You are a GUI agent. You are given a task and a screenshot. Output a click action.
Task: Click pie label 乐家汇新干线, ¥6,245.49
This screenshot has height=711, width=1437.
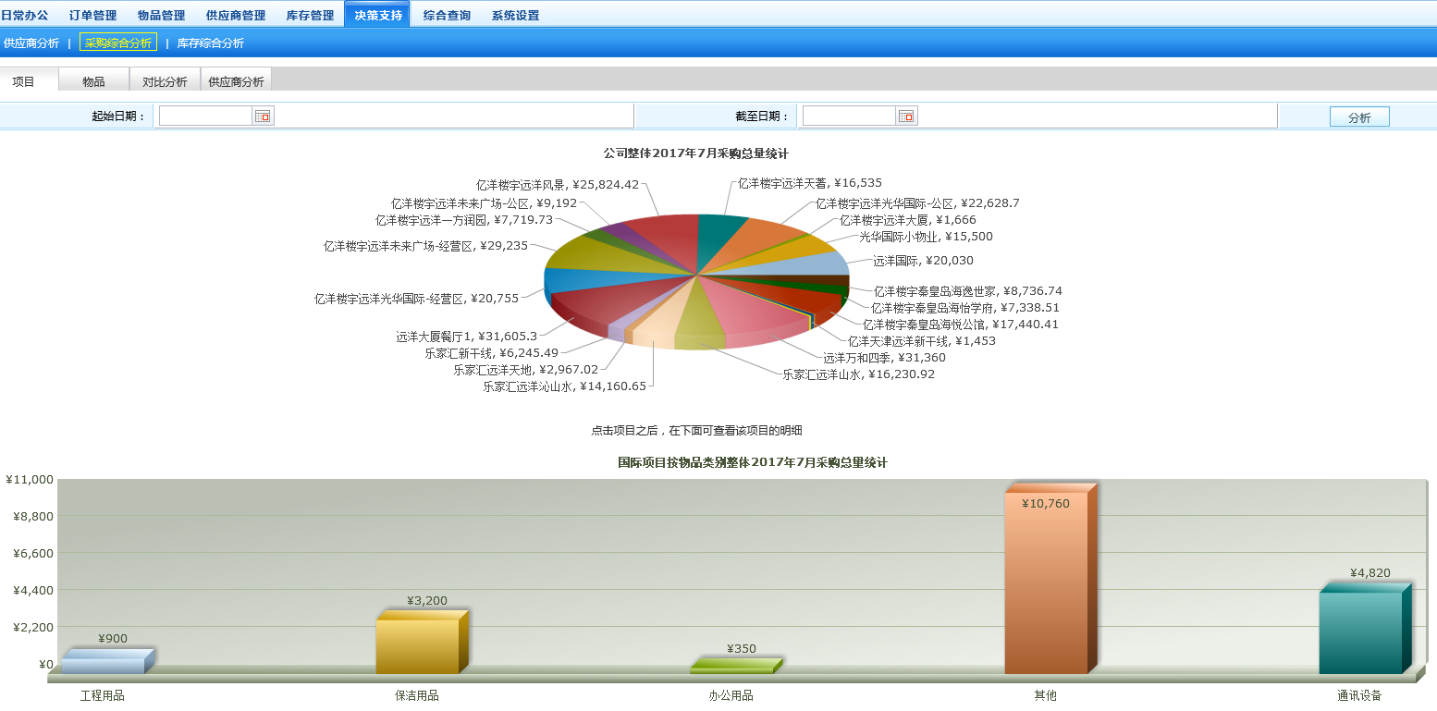click(x=492, y=353)
